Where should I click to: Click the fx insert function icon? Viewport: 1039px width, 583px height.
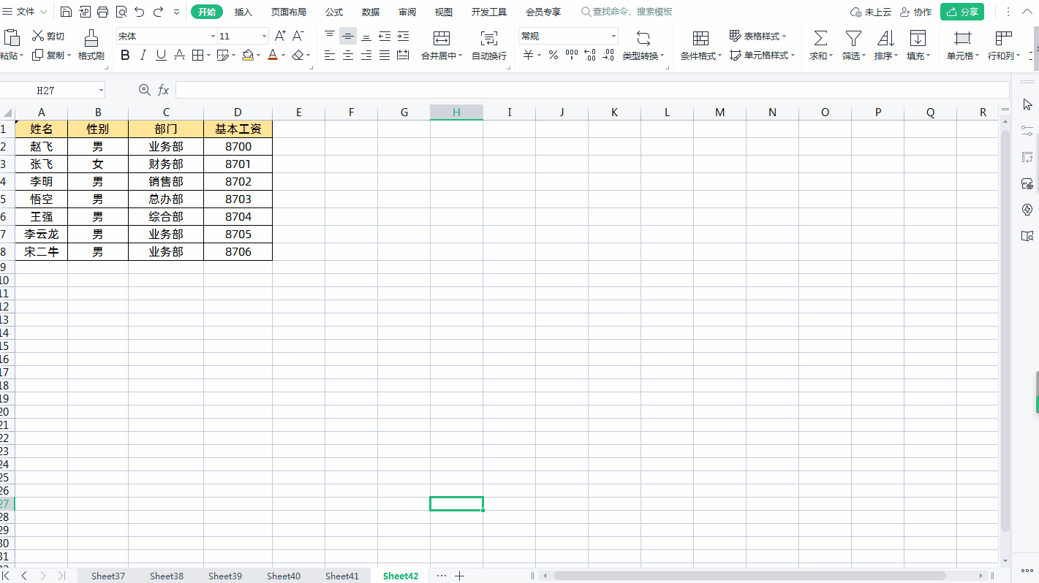coord(164,90)
